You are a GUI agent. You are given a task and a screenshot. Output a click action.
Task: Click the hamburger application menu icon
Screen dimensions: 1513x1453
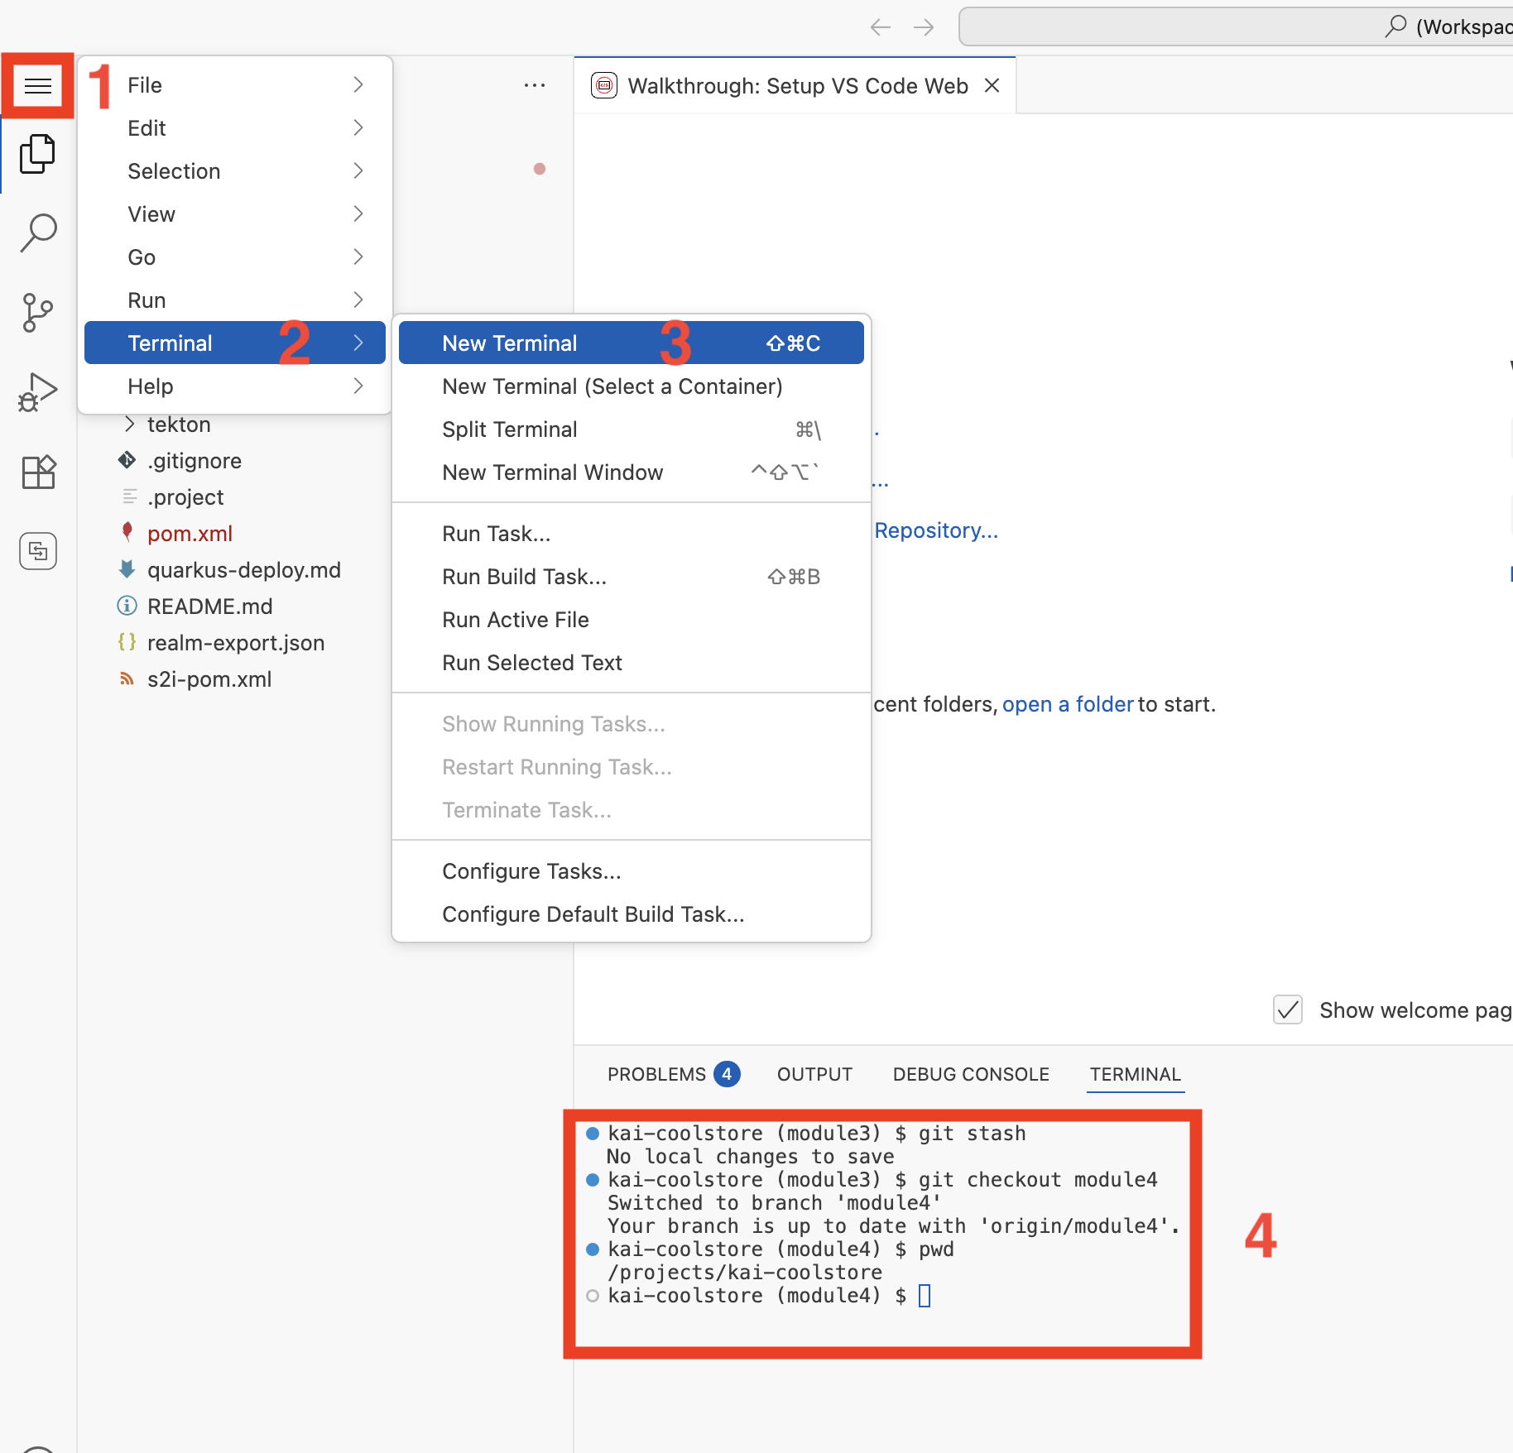click(x=38, y=86)
